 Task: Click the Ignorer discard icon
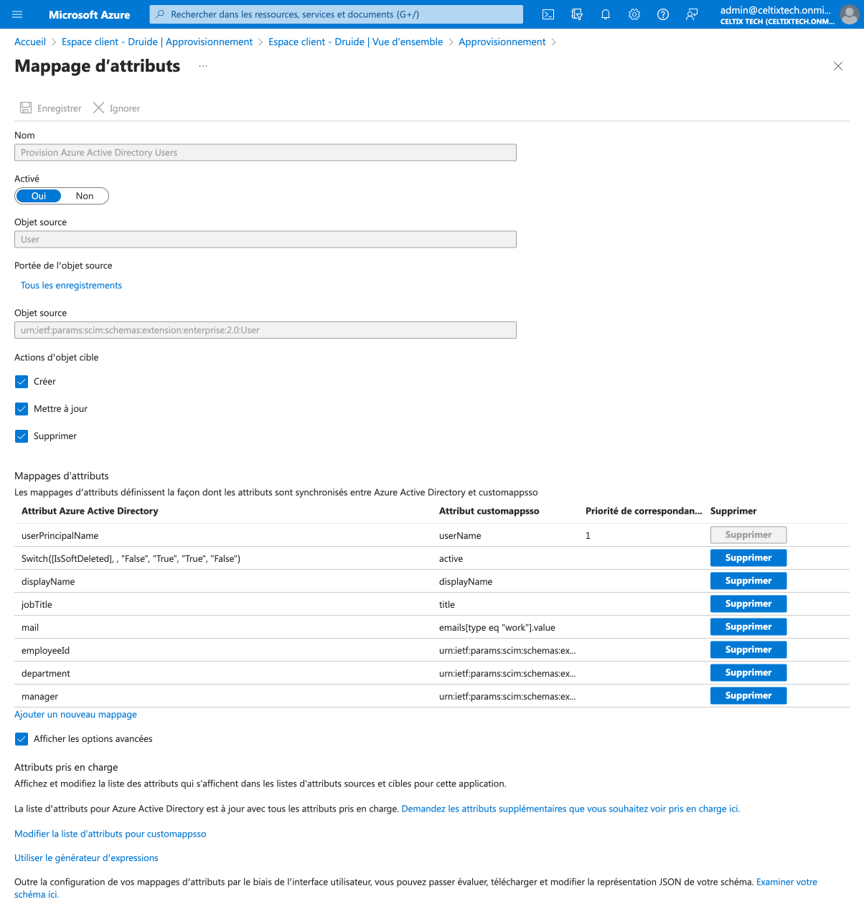click(99, 108)
